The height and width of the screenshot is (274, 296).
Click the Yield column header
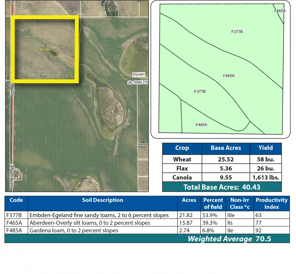[266, 148]
